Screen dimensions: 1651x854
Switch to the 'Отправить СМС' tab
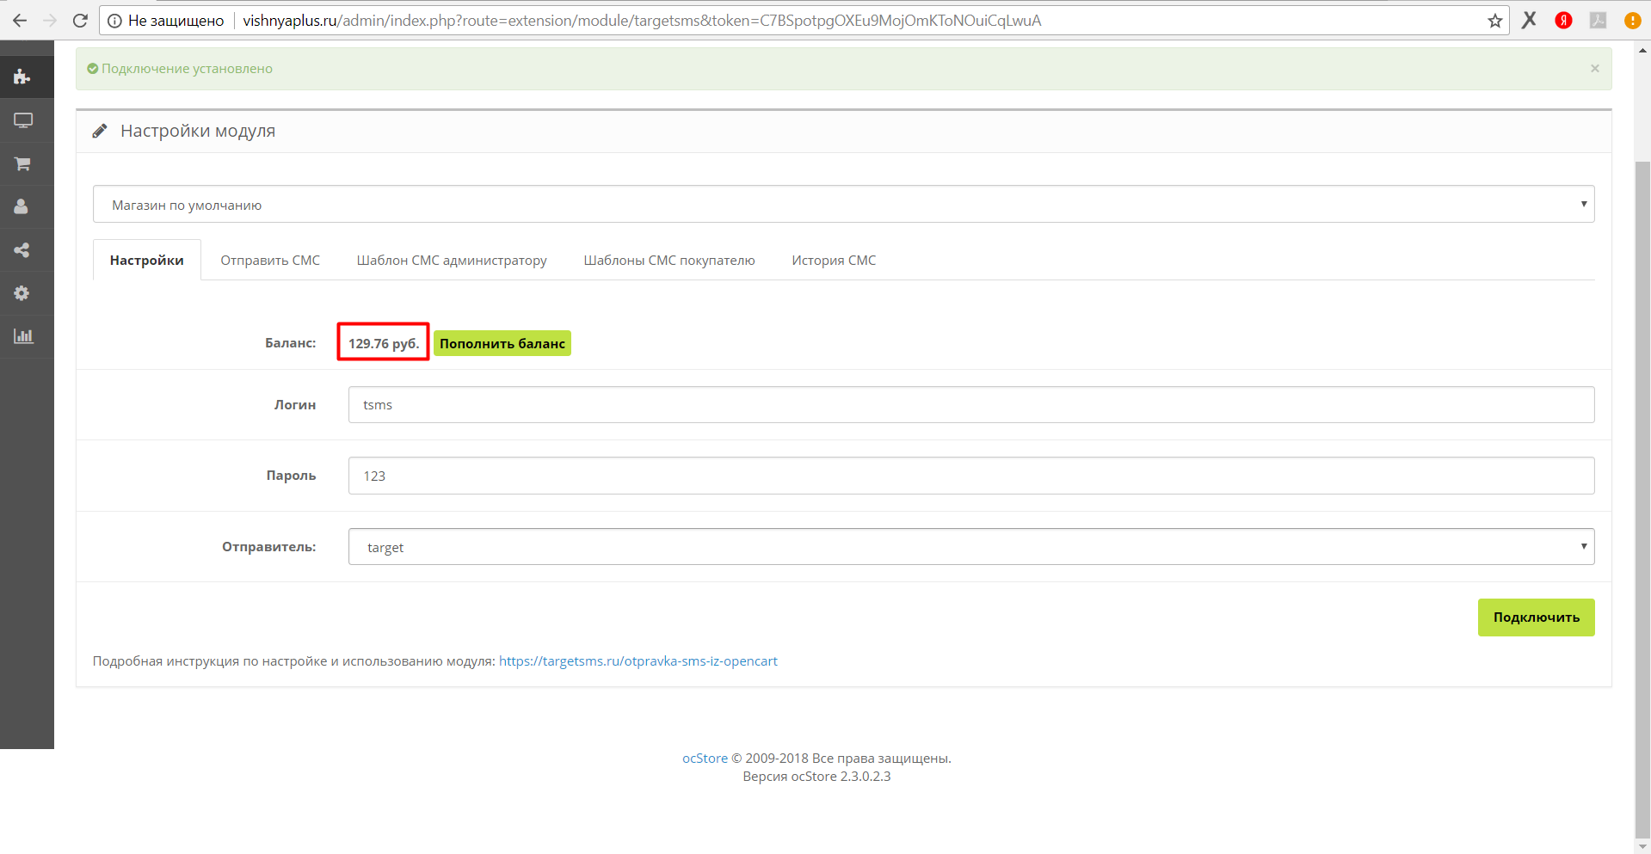(x=270, y=261)
